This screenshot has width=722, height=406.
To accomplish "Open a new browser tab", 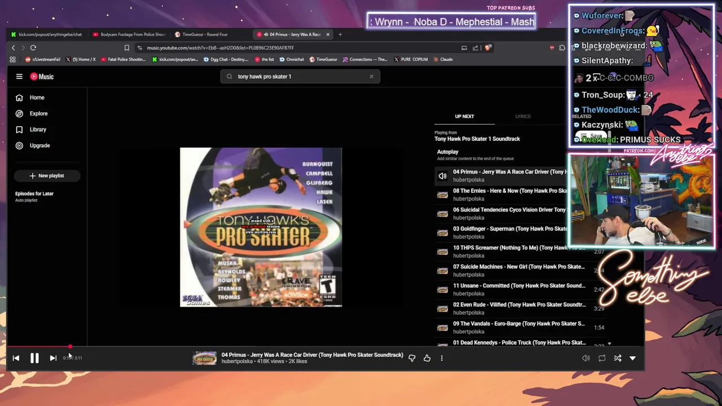I will point(340,34).
